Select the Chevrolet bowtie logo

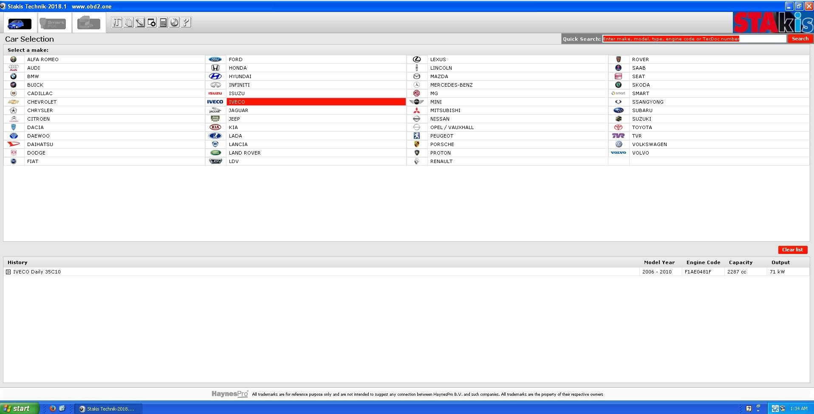tap(14, 102)
